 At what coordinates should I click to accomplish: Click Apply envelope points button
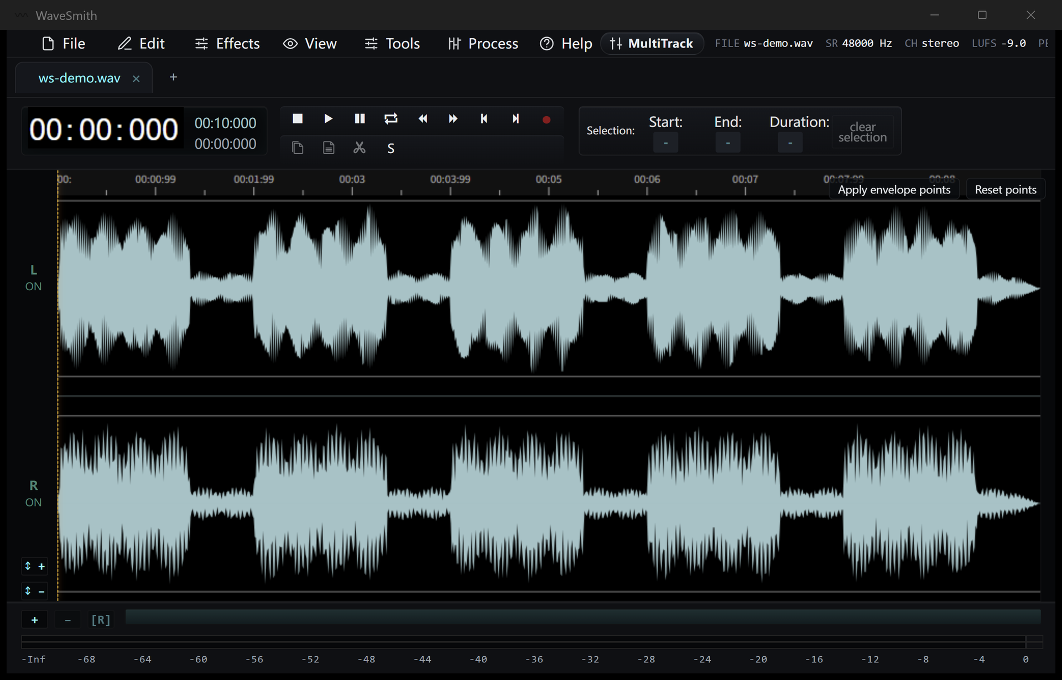click(x=894, y=190)
